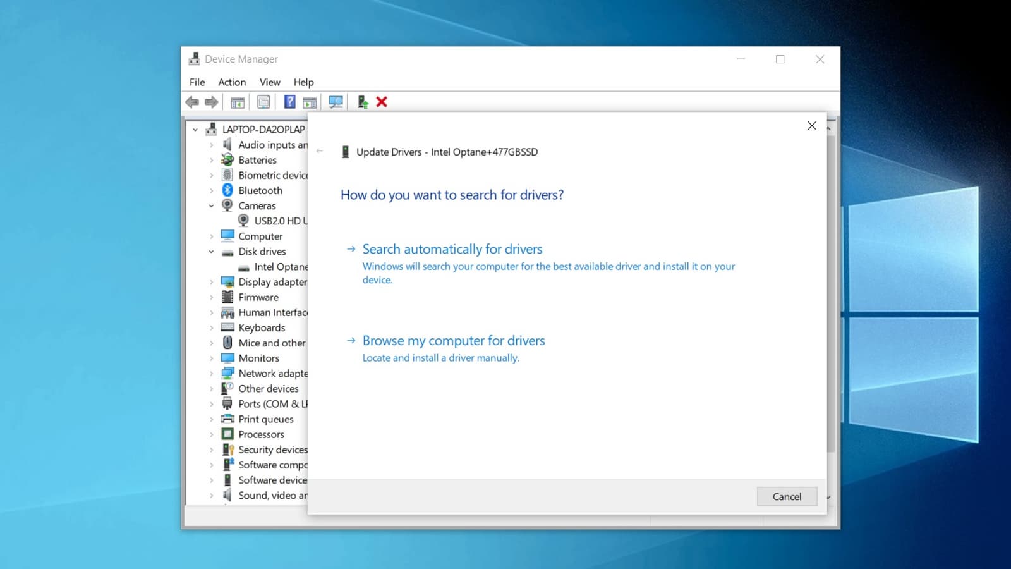The image size is (1011, 569).
Task: Click the Properties toolbar icon
Action: (x=263, y=102)
